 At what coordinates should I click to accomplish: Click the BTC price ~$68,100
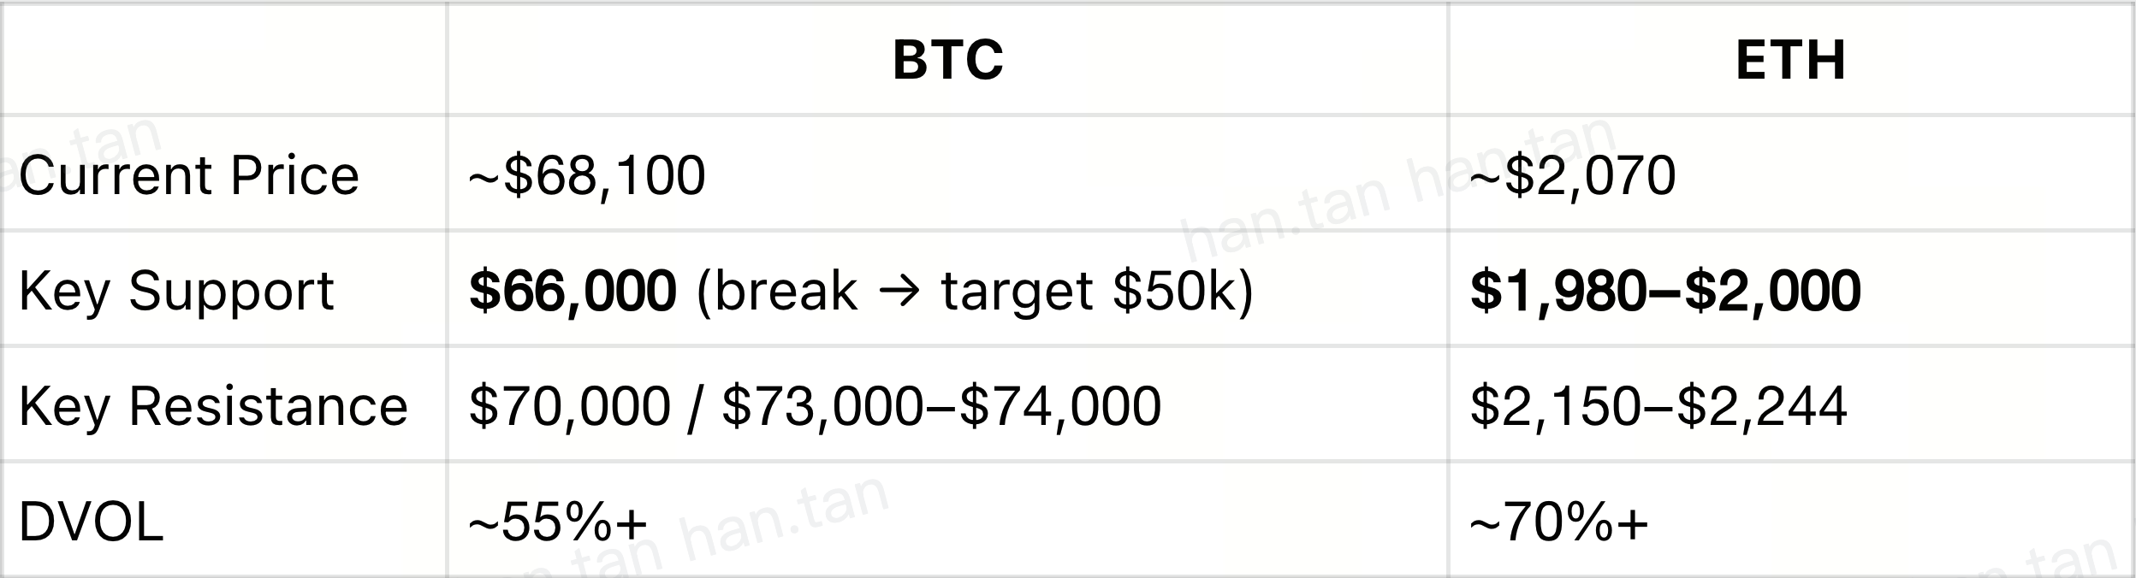(x=587, y=176)
